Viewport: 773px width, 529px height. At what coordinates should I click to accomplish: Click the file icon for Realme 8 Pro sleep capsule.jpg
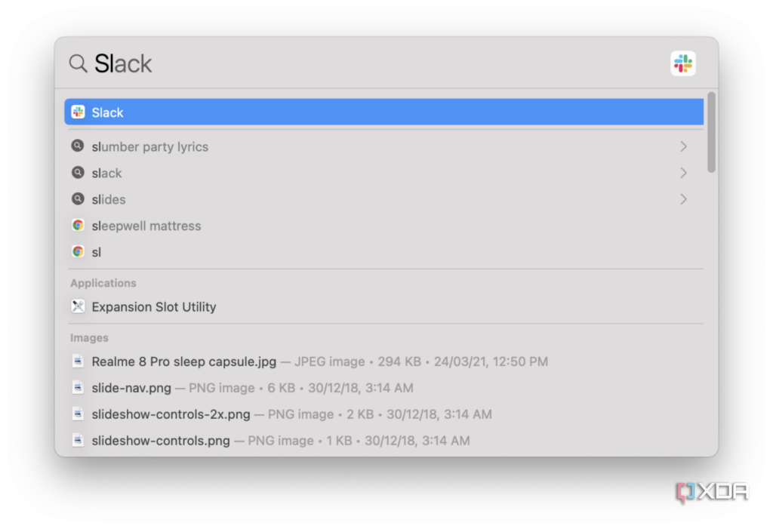78,361
